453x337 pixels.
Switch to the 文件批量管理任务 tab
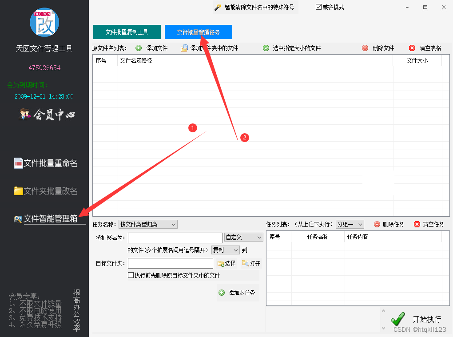199,32
